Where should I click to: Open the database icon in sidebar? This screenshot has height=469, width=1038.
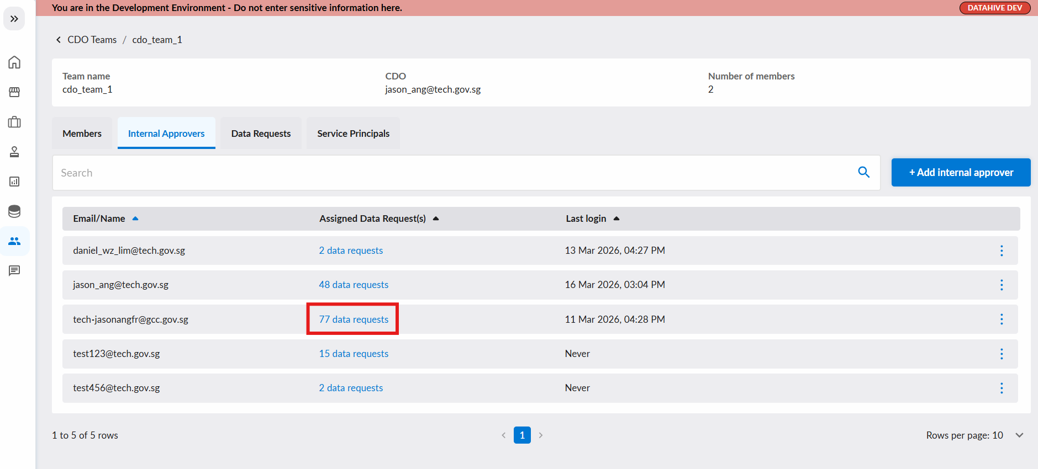(14, 211)
